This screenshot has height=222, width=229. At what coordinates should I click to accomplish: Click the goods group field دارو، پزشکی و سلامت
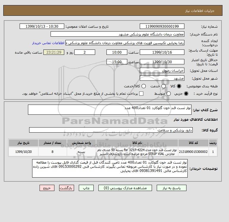coord(111,130)
